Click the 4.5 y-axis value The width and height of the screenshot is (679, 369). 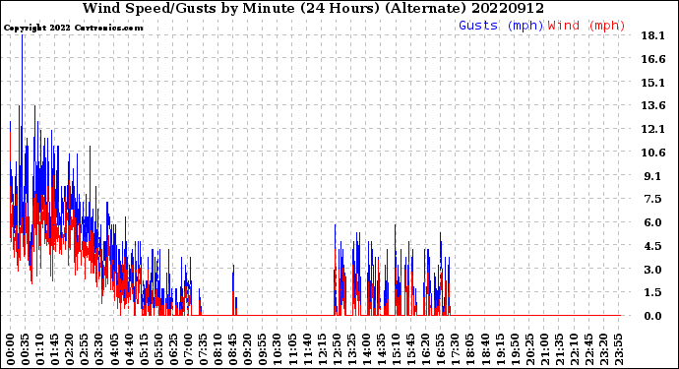(x=652, y=246)
